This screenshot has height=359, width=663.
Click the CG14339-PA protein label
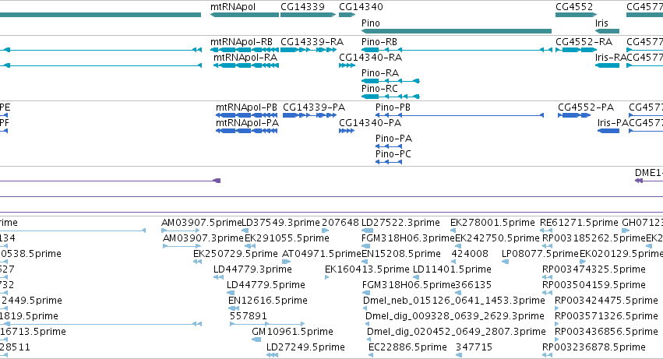314,107
